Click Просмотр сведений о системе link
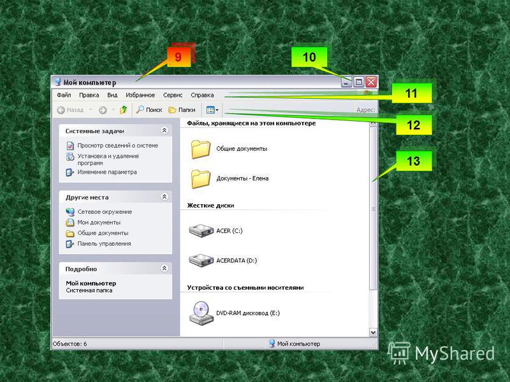510x382 pixels. pos(118,146)
